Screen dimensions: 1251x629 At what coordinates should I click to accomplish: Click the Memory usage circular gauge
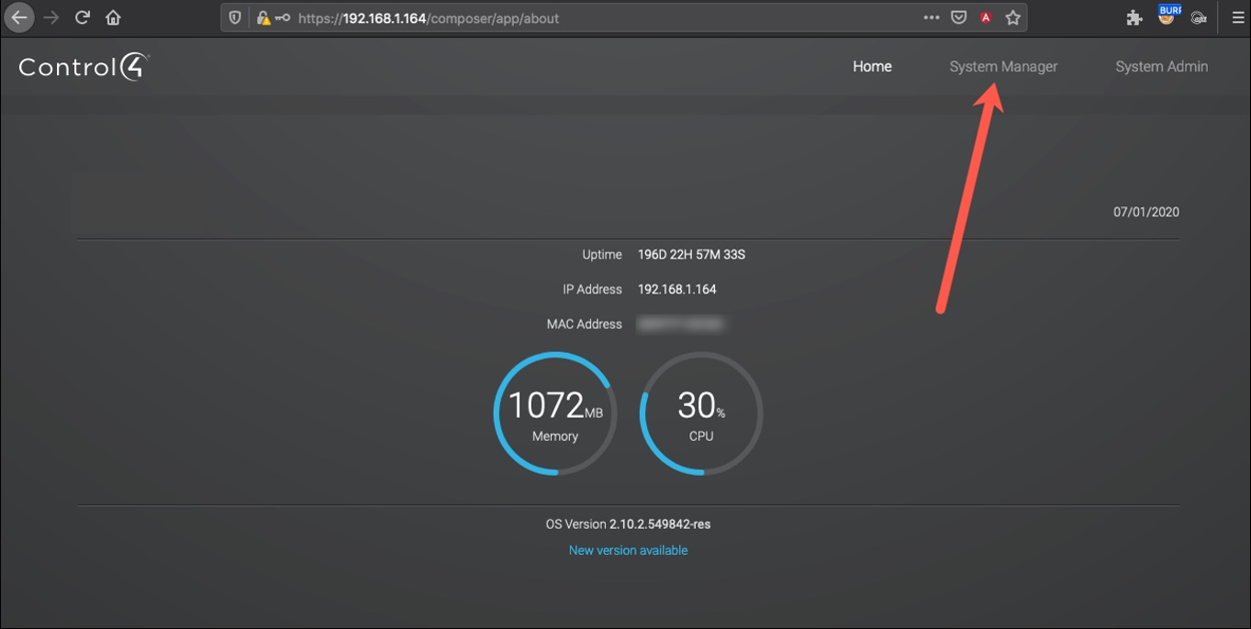(555, 414)
